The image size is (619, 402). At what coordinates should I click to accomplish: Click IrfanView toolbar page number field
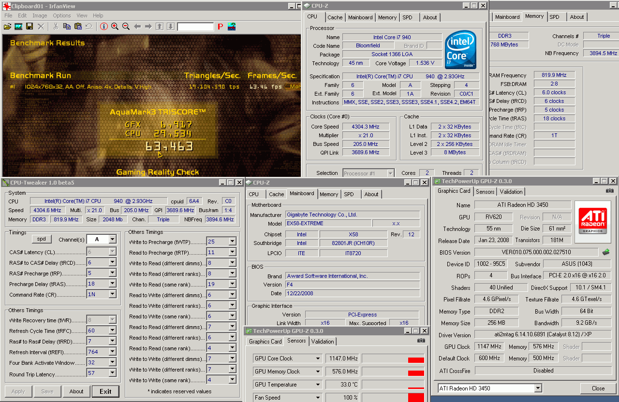(195, 27)
